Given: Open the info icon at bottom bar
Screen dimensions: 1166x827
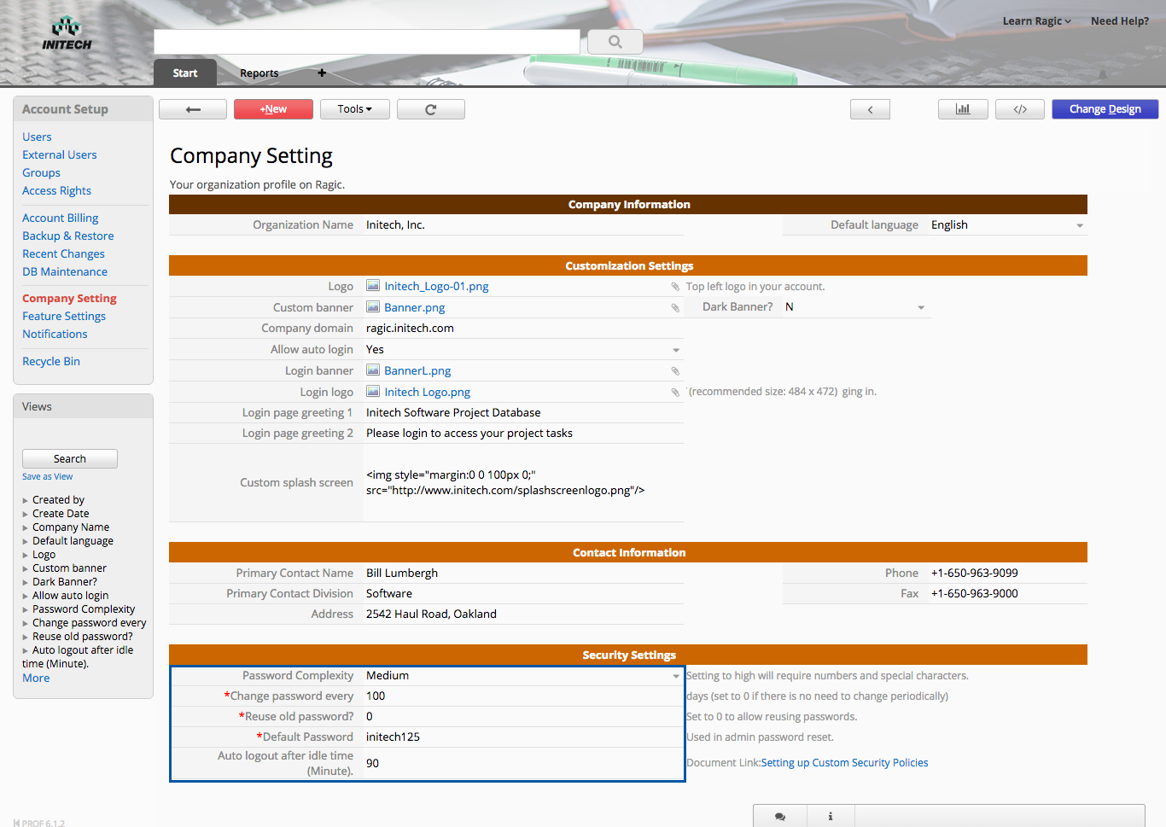Looking at the screenshot, I should point(831,817).
